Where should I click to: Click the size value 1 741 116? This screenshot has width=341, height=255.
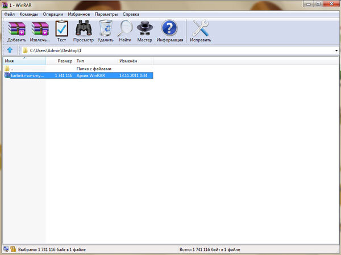pos(64,75)
